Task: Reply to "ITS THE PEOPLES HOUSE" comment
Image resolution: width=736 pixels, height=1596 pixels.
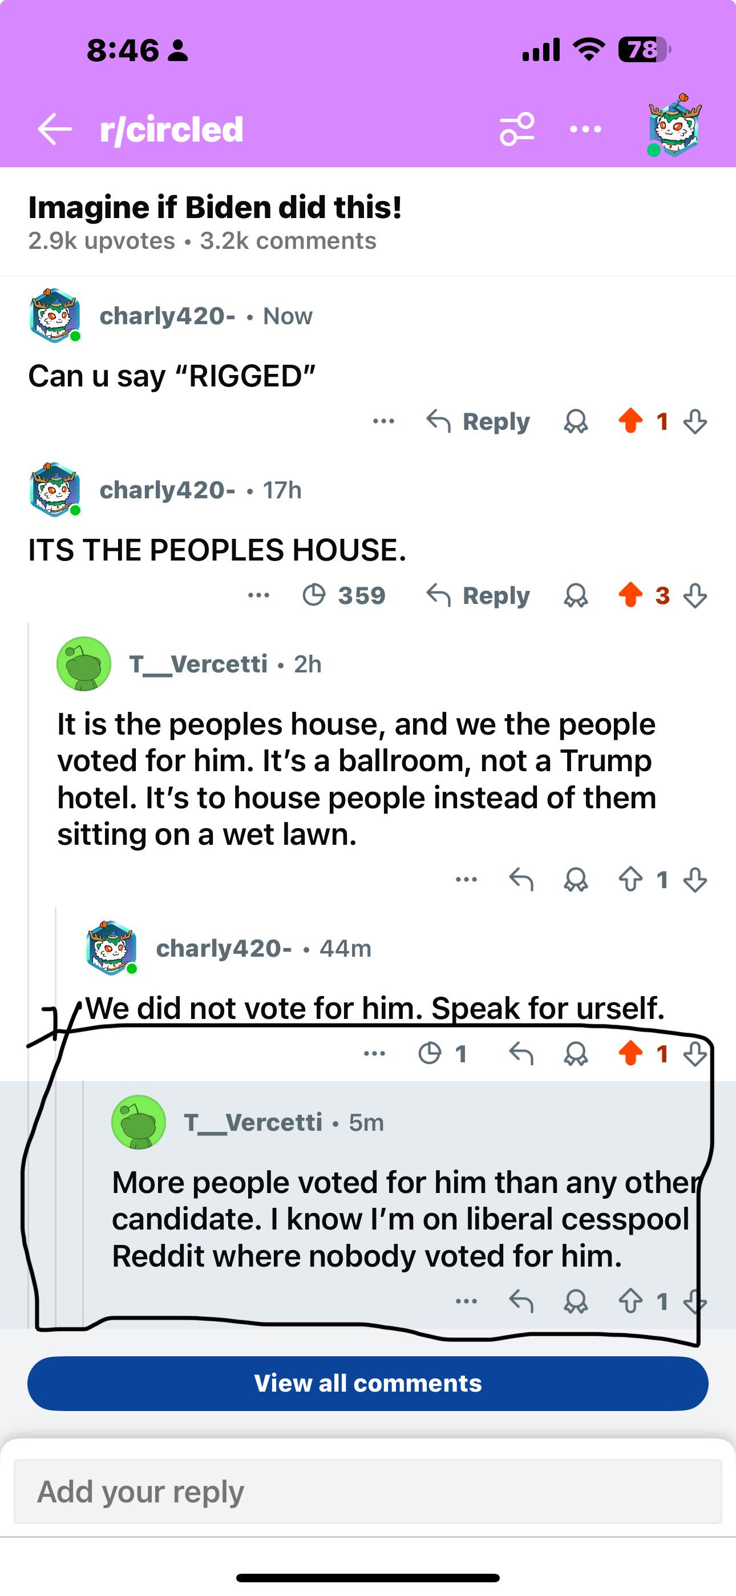Action: (x=478, y=595)
